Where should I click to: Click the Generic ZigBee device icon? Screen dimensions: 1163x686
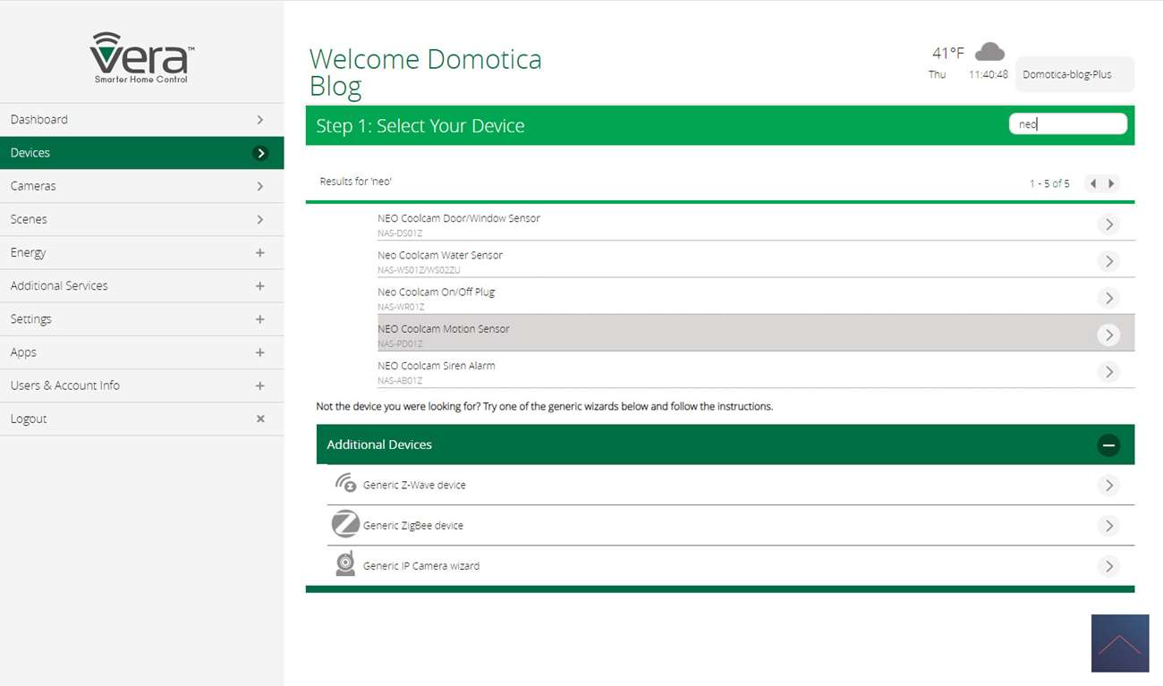(x=345, y=524)
